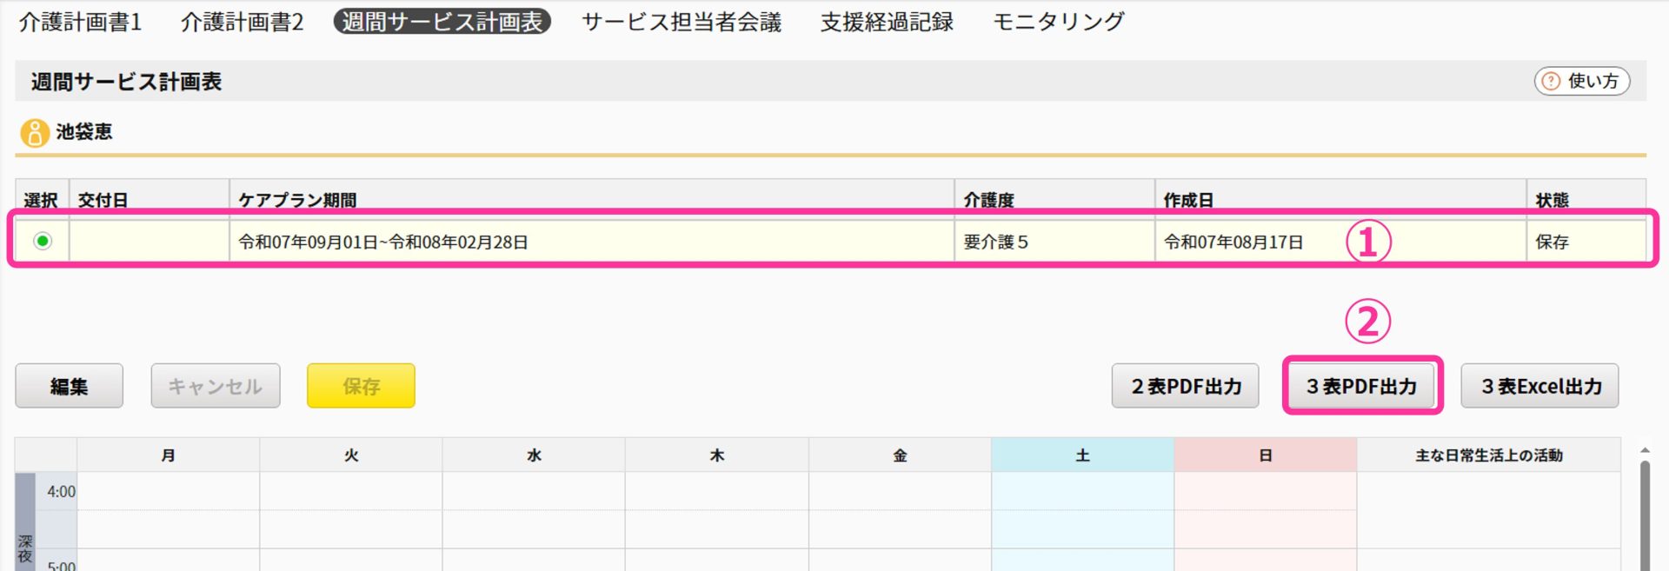Switch to モニタリング tab
Screen dimensions: 1669x571
click(1058, 22)
